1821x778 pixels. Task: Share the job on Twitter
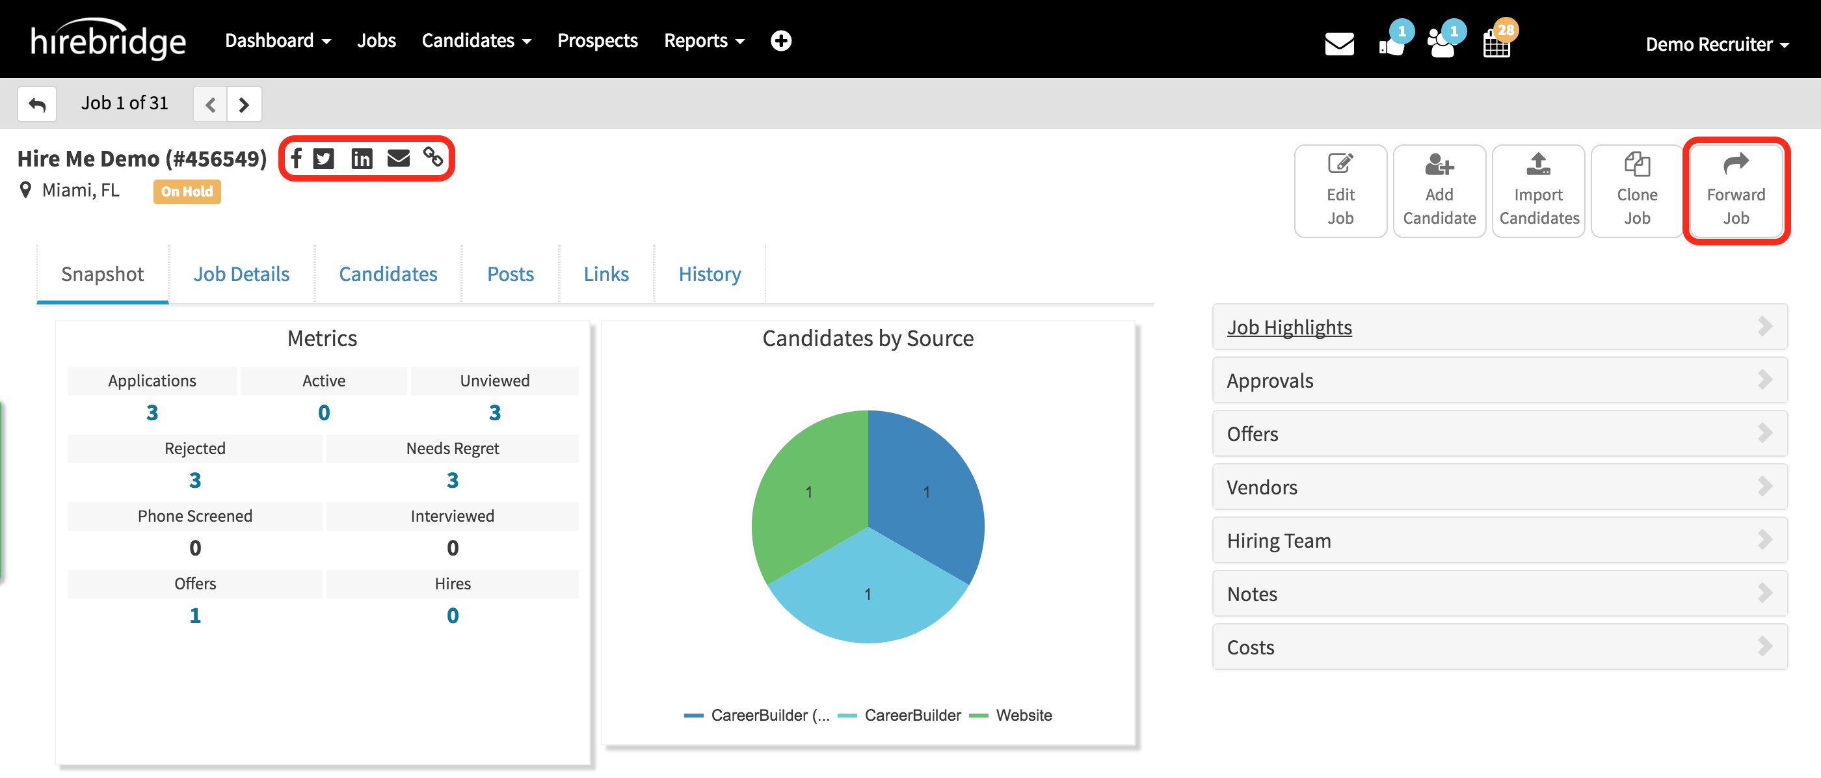(x=324, y=159)
